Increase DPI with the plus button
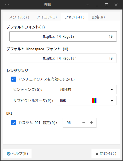 [x=92, y=123]
